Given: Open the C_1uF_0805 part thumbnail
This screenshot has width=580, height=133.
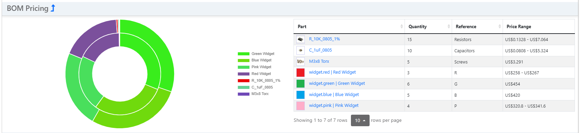Looking at the screenshot, I should coord(300,50).
